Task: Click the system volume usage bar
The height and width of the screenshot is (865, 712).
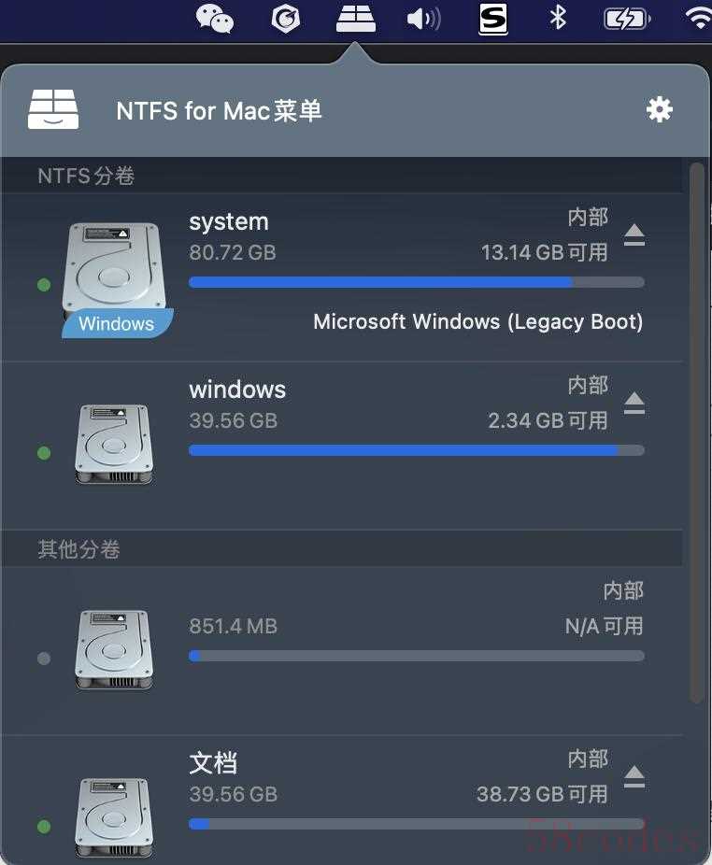Action: [x=416, y=282]
